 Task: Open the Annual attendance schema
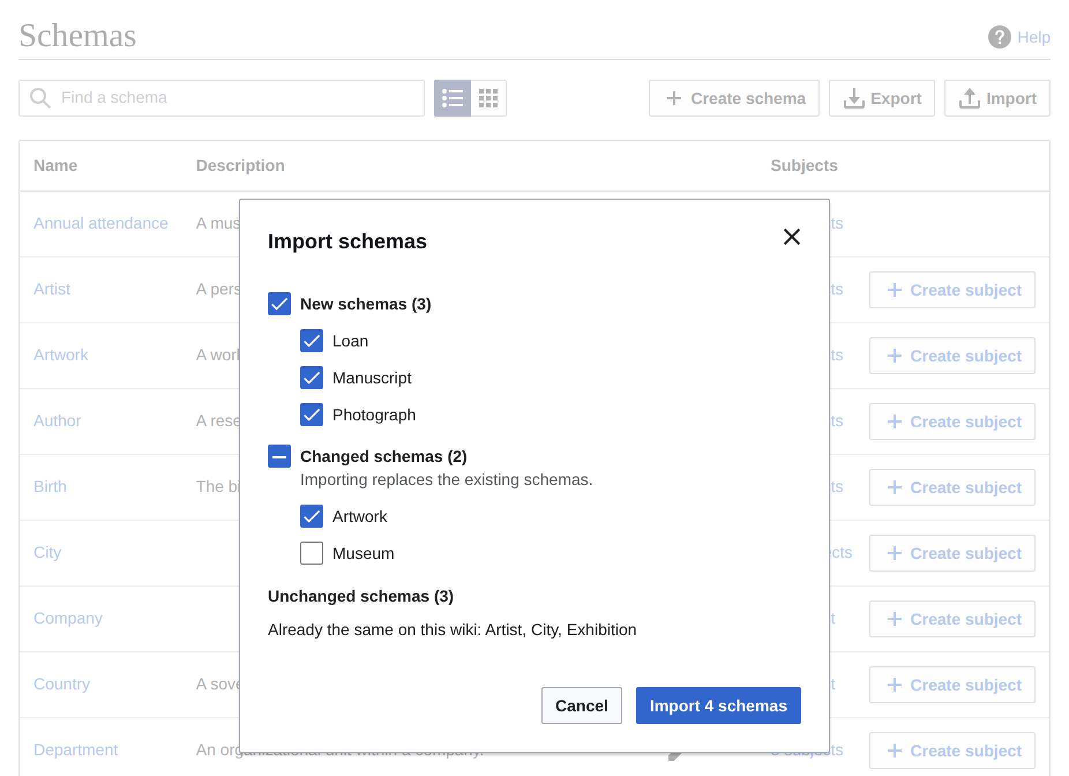pyautogui.click(x=101, y=223)
